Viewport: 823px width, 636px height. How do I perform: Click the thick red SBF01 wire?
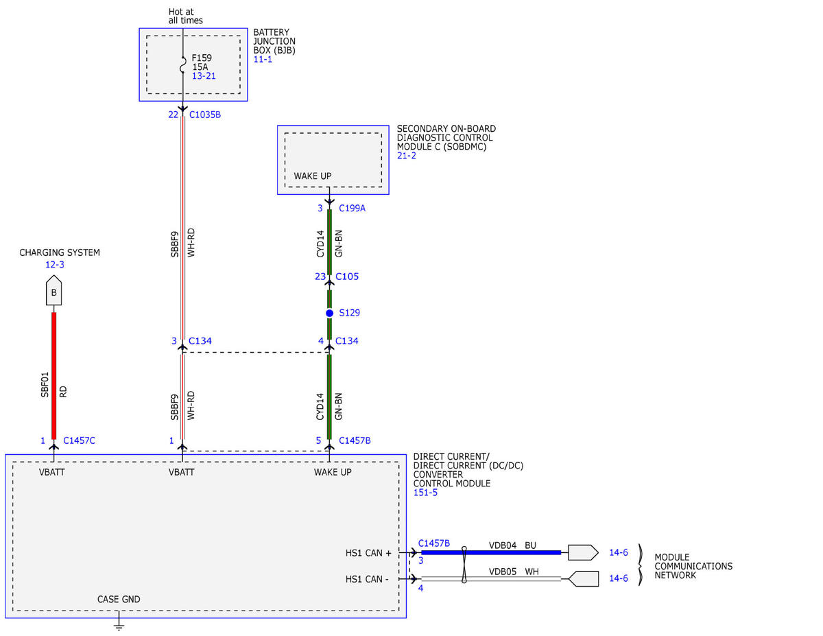pos(53,375)
